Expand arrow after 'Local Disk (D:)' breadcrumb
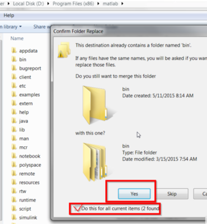Viewport: 207px width, 224px height. click(x=48, y=4)
